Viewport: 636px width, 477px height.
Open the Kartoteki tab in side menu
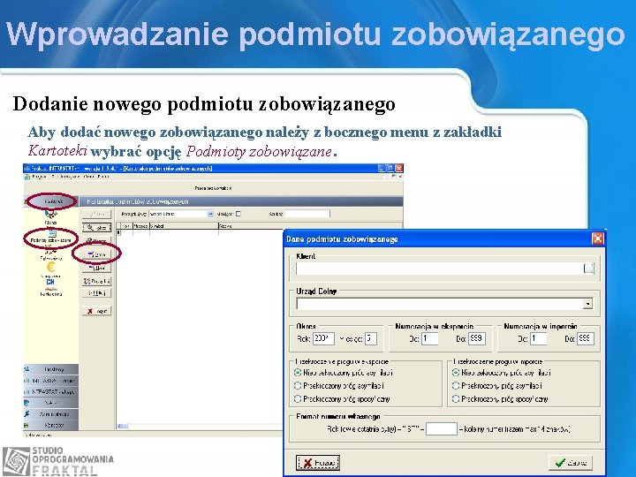[x=51, y=201]
